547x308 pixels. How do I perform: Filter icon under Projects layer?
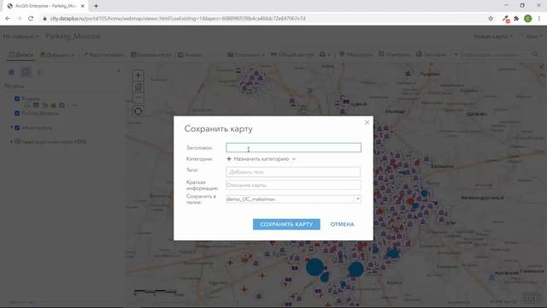click(x=53, y=105)
